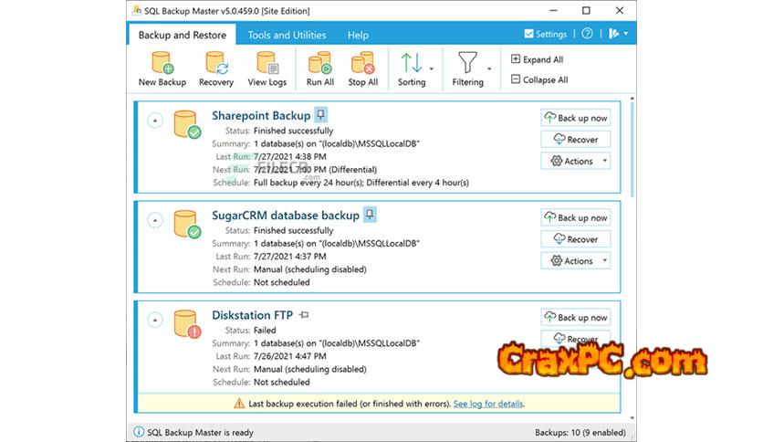Recover the SugarCRM database backup
763x442 pixels.
coord(576,239)
